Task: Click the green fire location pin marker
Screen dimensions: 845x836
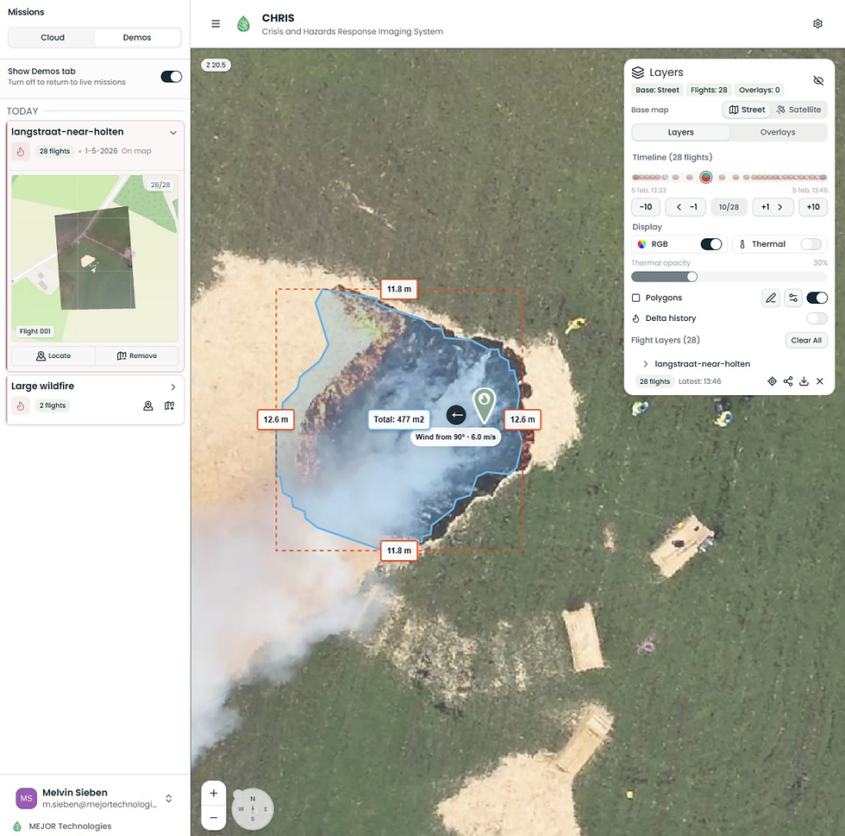Action: [484, 405]
